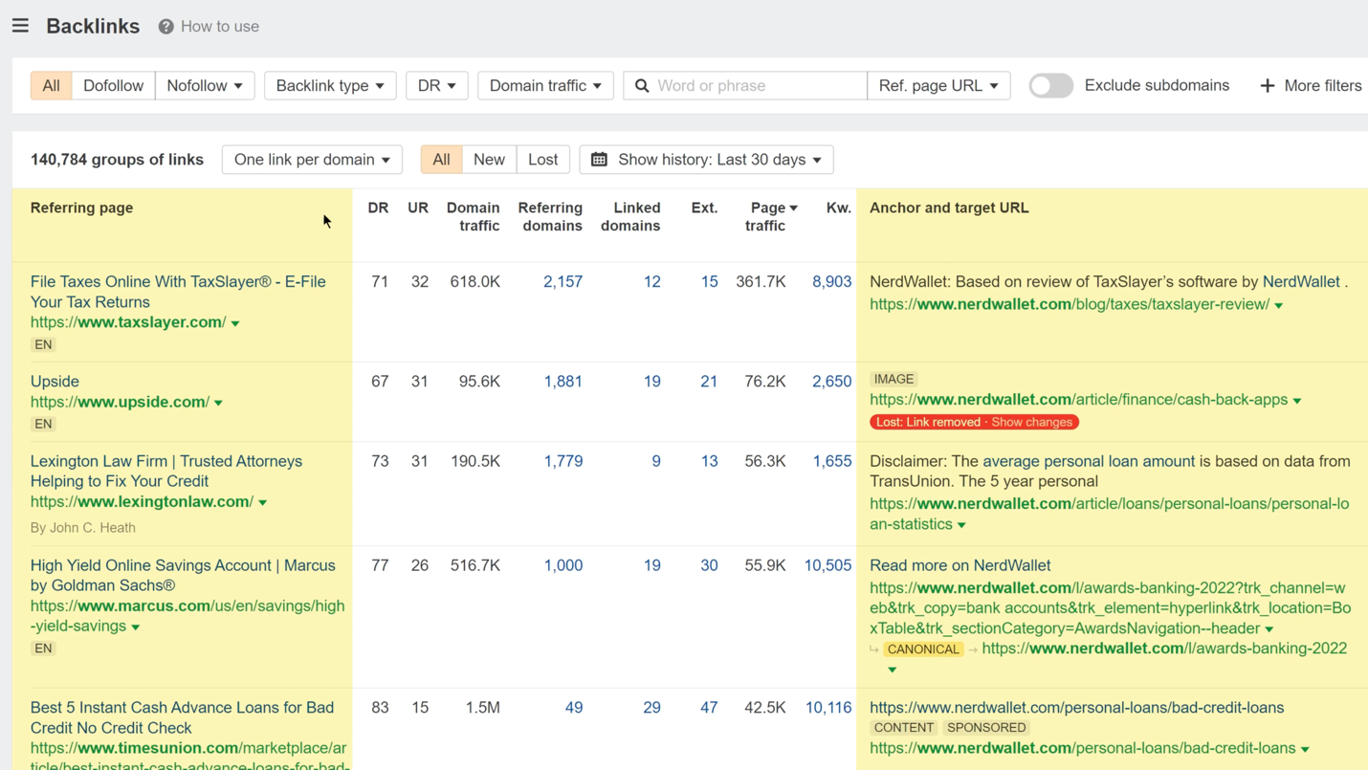Expand the marcus.com URL arrow

tap(136, 627)
